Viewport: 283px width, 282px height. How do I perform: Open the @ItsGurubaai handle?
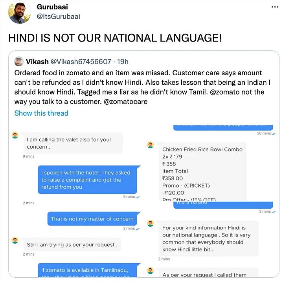(58, 16)
